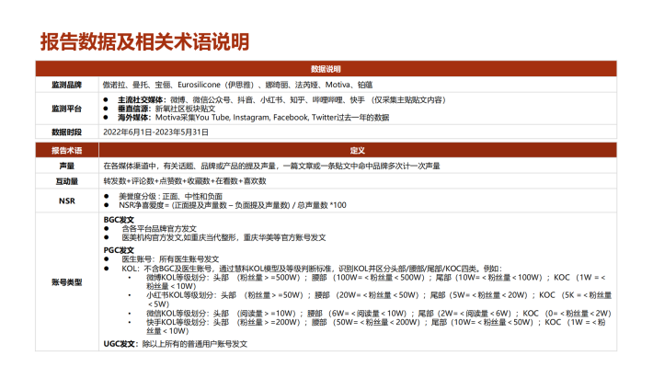Click the BGC发文 heading
Viewport: 653px width, 367px height.
pyautogui.click(x=119, y=220)
